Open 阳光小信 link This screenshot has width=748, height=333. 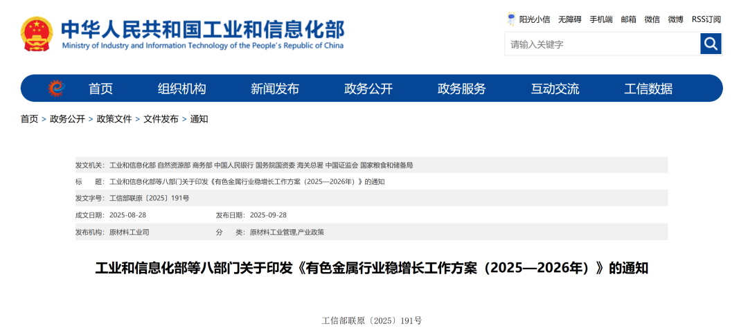coord(535,19)
